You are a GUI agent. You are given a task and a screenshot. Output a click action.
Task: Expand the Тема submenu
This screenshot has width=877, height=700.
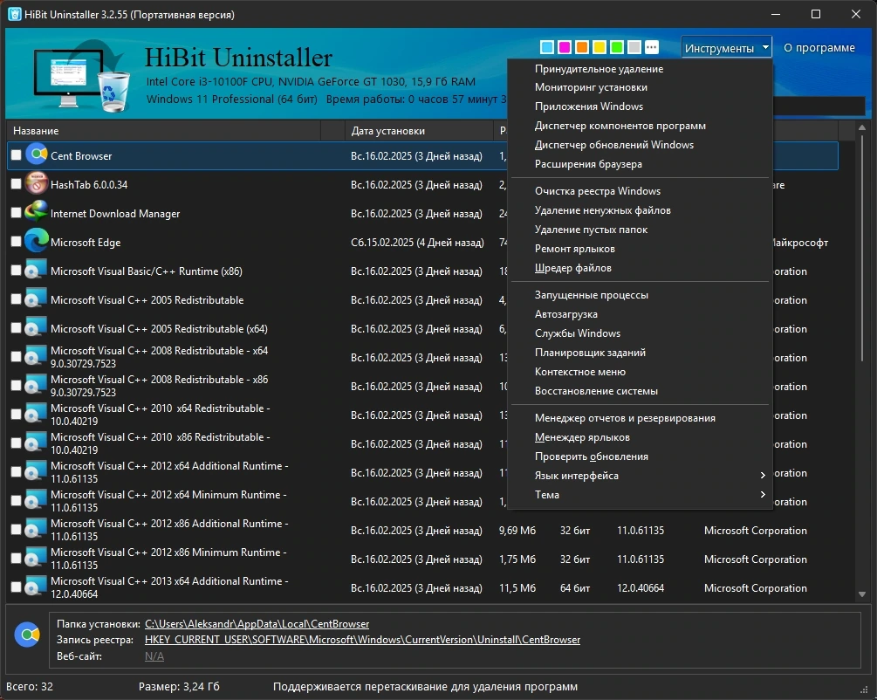[641, 495]
